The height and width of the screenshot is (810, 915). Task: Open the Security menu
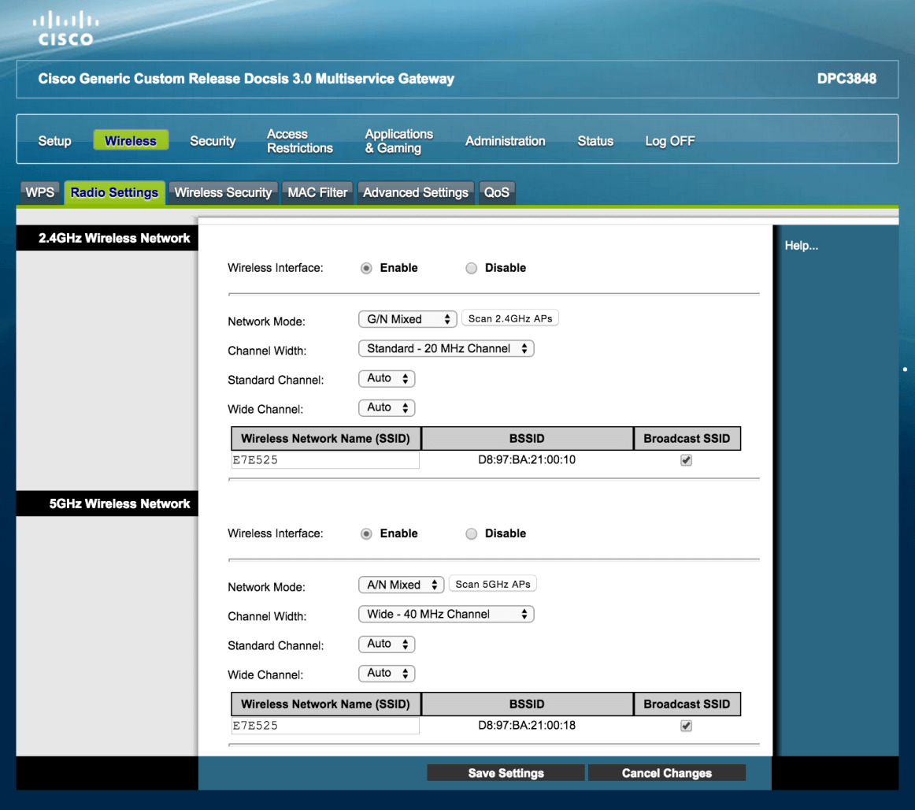click(x=213, y=141)
